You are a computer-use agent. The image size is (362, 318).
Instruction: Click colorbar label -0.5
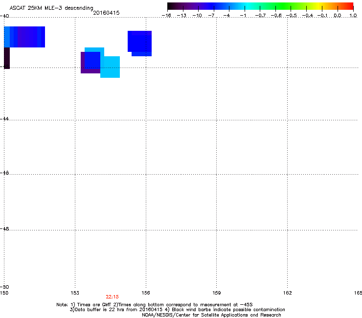[292, 16]
